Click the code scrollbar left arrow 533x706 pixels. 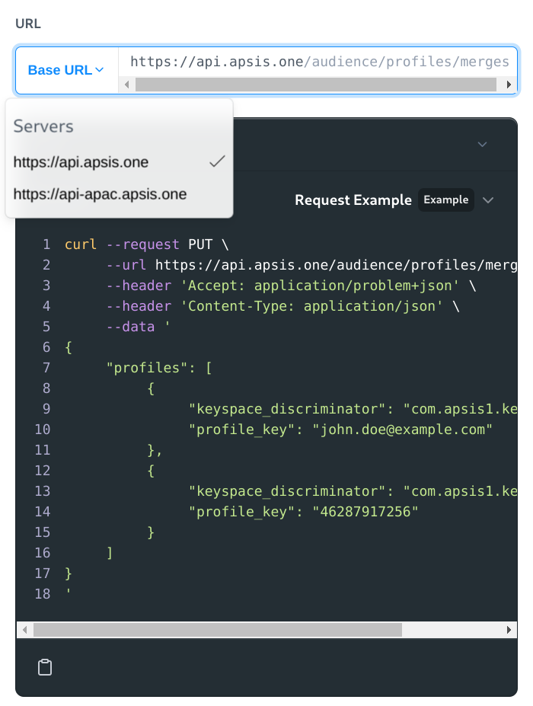[x=25, y=629]
